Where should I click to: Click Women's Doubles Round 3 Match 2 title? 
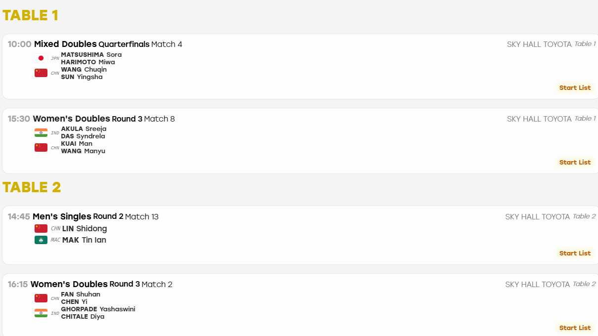click(x=101, y=284)
